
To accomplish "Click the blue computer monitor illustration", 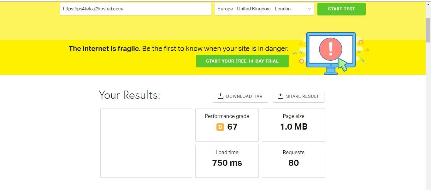I will (331, 53).
